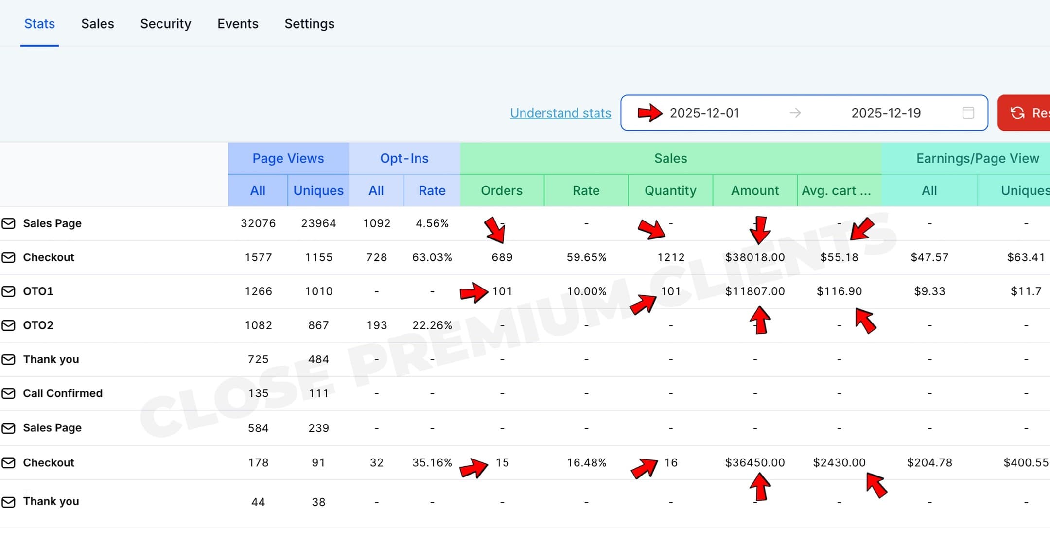
Task: Select the OTO2 row label
Action: click(x=38, y=325)
